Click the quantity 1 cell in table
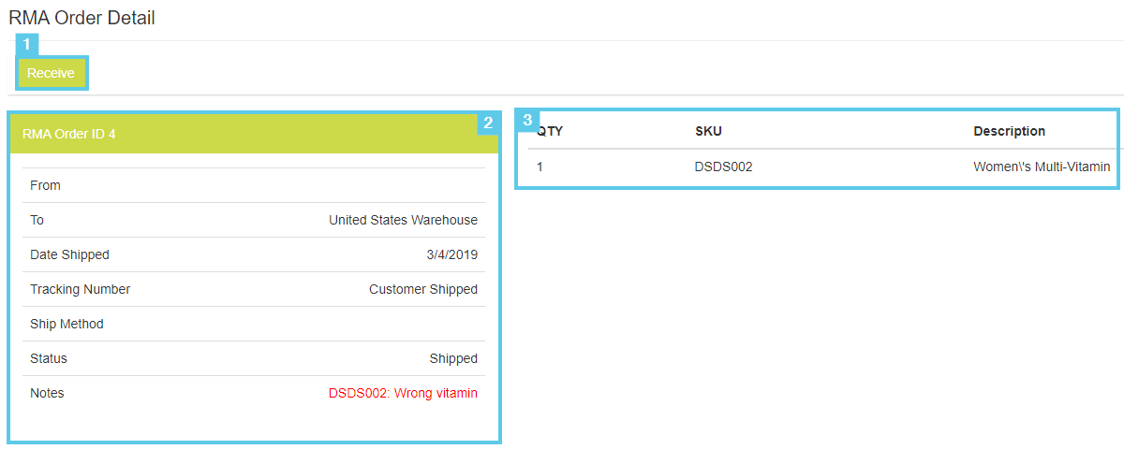1124x464 pixels. click(x=540, y=167)
